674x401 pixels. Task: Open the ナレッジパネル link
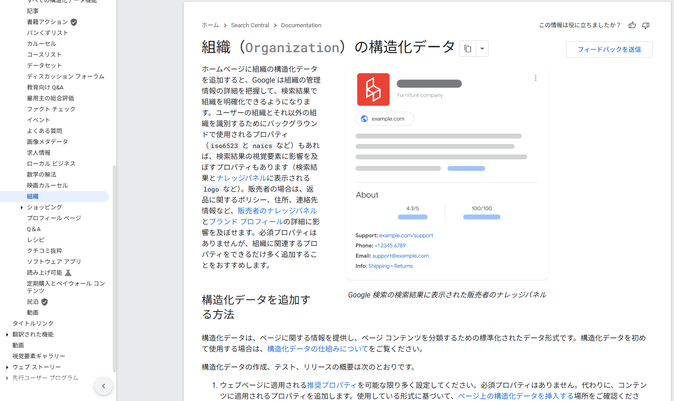241,178
